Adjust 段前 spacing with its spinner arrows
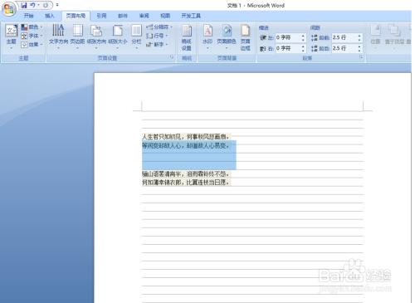415x303 pixels. point(359,37)
